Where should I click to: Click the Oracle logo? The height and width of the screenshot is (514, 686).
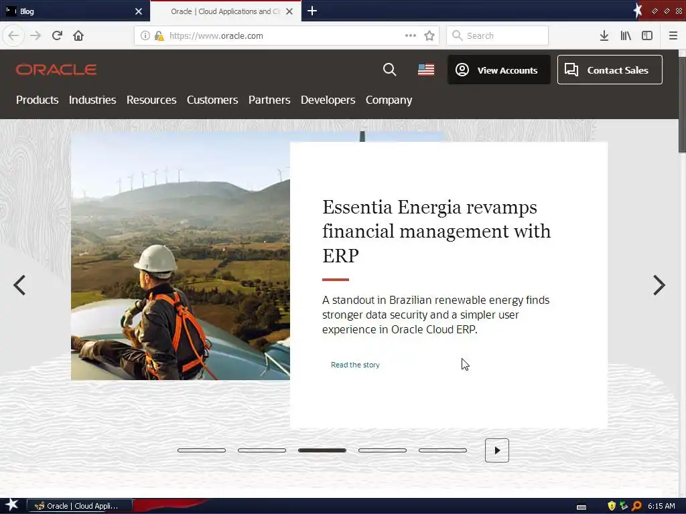[x=56, y=70]
